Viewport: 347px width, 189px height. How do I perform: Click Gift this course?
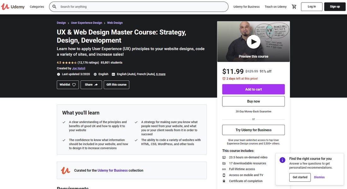tap(116, 85)
